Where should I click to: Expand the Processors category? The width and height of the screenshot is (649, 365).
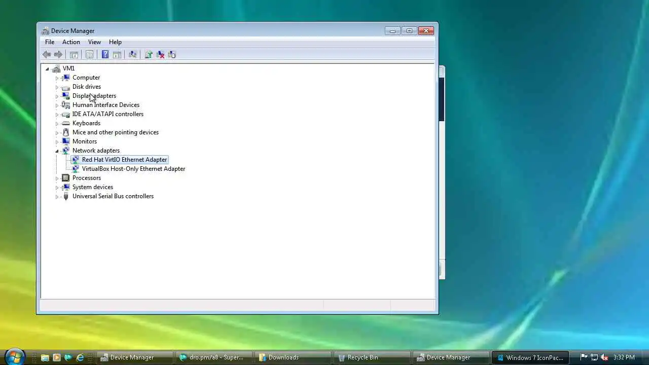click(x=57, y=178)
